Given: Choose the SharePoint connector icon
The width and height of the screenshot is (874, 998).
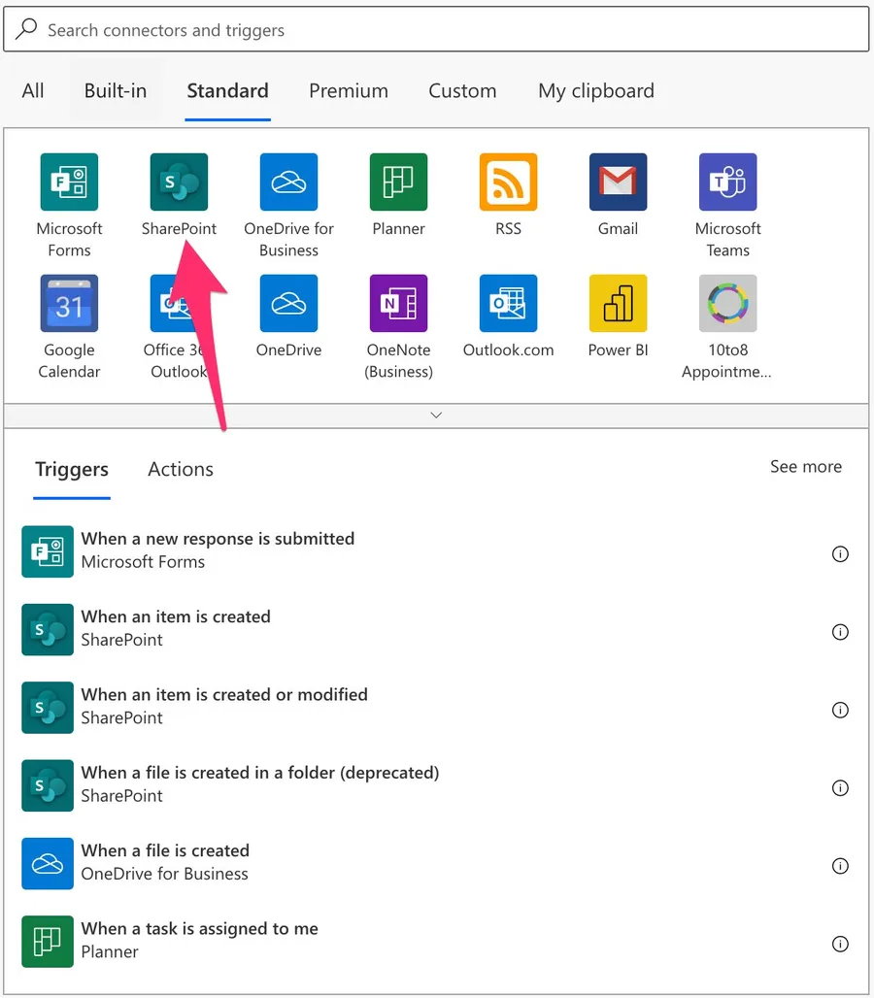Looking at the screenshot, I should tap(179, 183).
